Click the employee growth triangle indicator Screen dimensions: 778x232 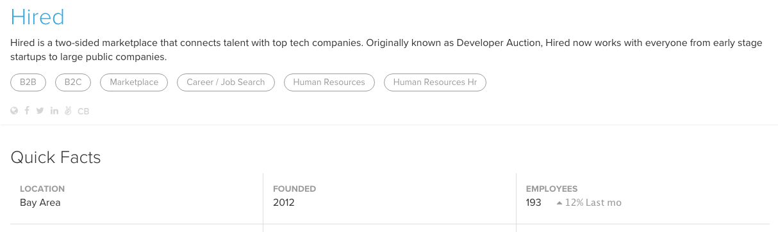coord(559,203)
